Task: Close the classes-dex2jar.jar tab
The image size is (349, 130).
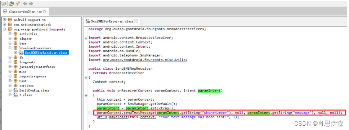Action: tap(45, 11)
